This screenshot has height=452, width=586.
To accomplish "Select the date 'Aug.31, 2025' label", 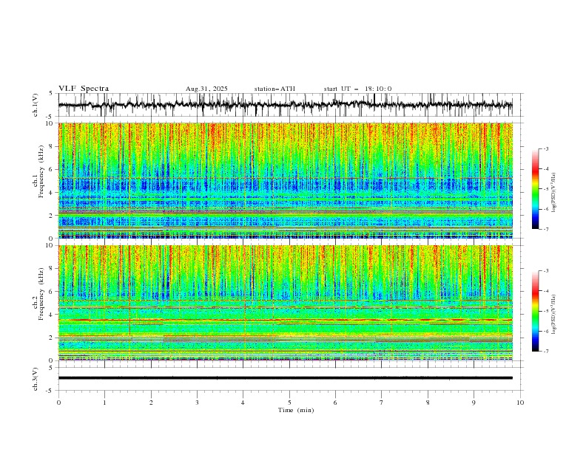I will click(206, 89).
